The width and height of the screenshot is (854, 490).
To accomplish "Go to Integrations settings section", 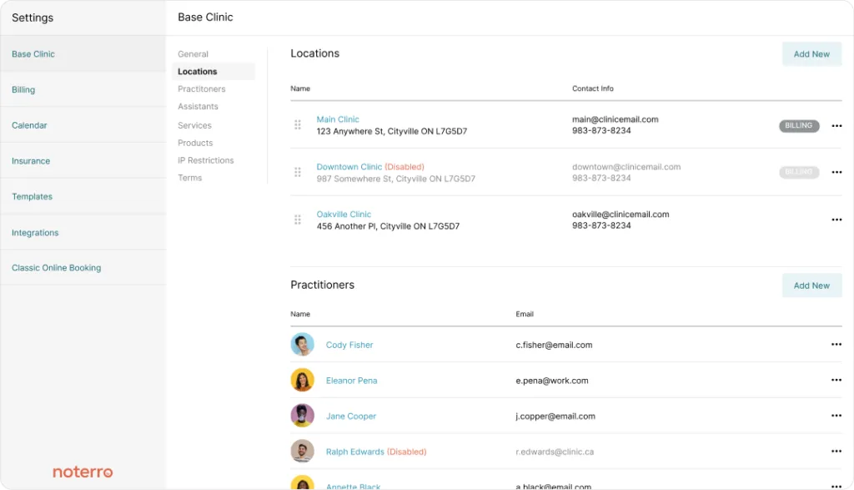I will (x=35, y=233).
